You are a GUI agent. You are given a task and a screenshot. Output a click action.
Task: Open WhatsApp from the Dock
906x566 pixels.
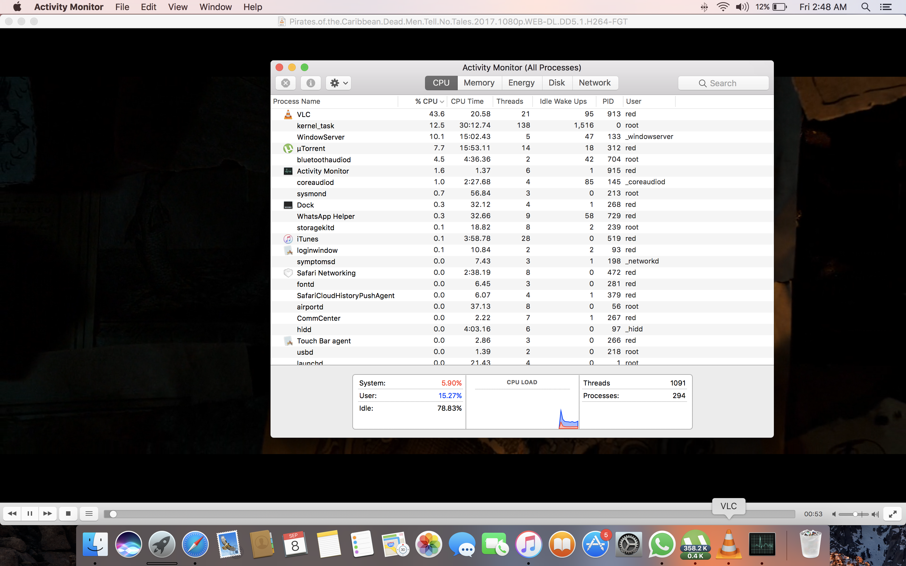click(662, 544)
